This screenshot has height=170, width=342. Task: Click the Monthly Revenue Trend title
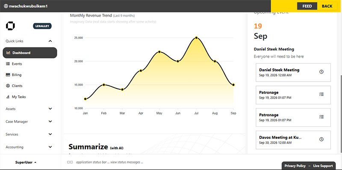pyautogui.click(x=91, y=15)
